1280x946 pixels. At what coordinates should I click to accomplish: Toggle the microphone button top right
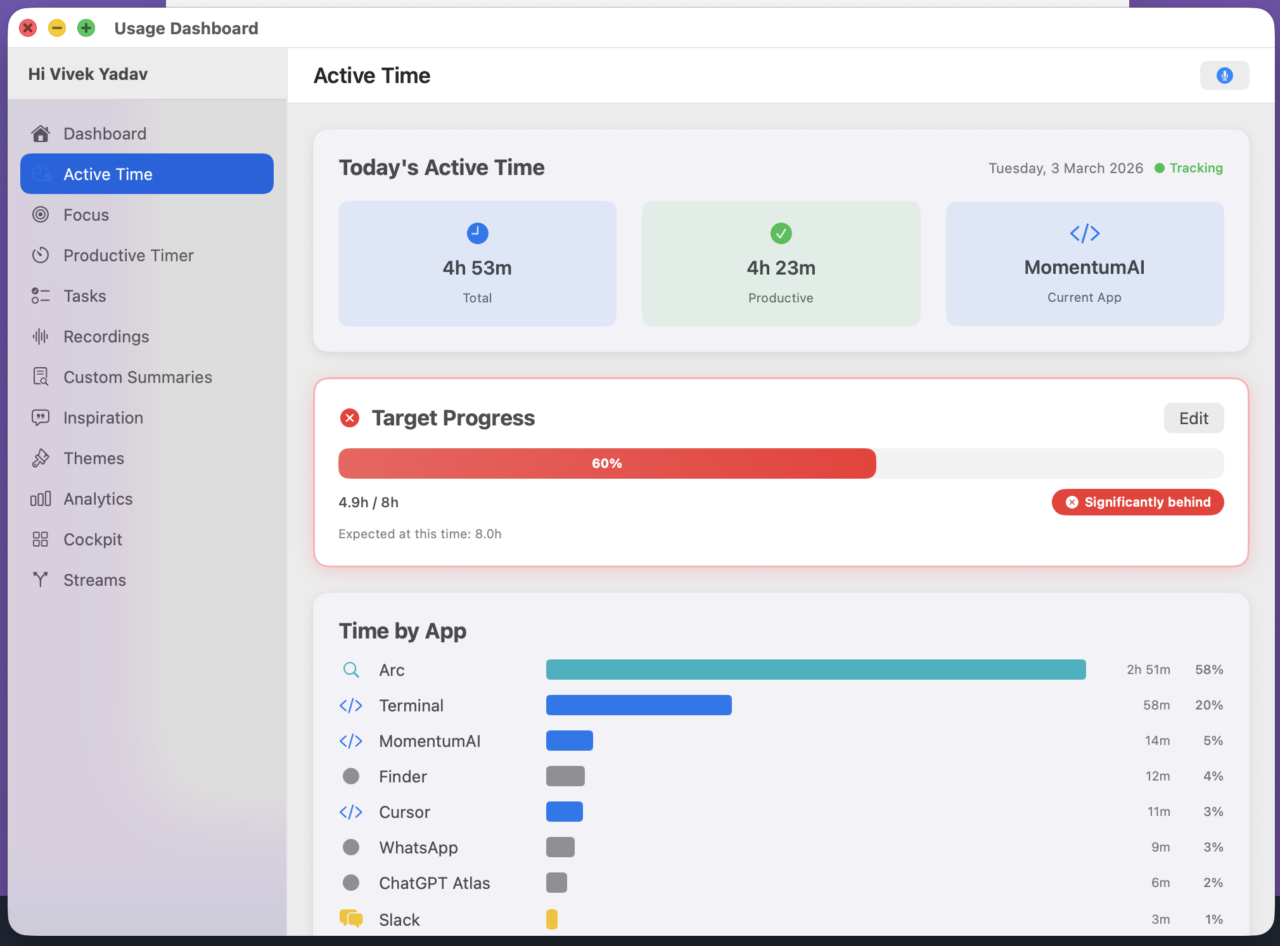tap(1224, 75)
